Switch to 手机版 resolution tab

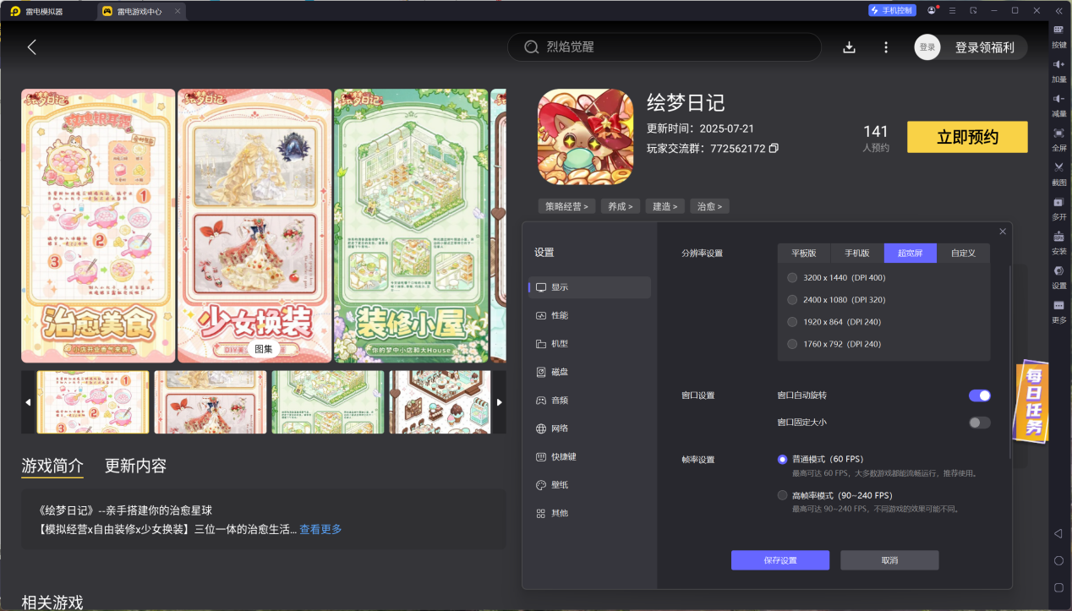click(857, 254)
